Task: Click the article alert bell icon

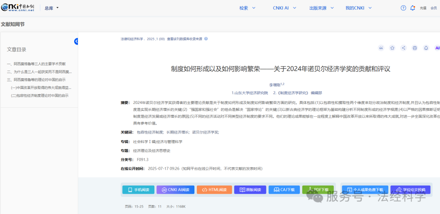Action: coord(426,48)
